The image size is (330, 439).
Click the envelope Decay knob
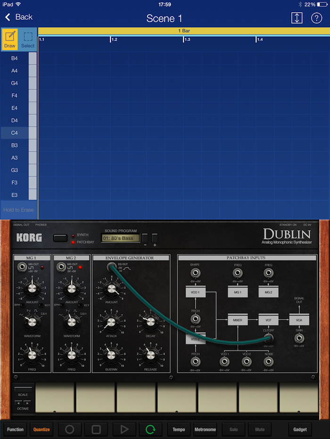(151, 322)
